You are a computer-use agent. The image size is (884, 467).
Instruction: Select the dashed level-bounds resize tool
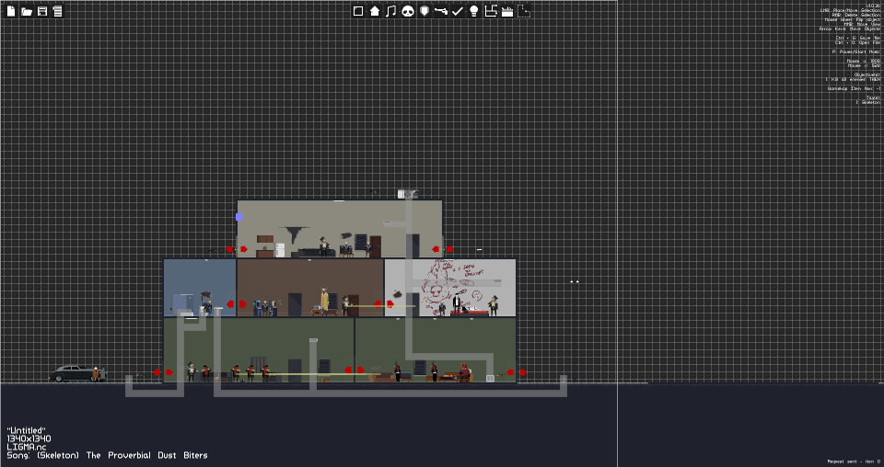[524, 11]
